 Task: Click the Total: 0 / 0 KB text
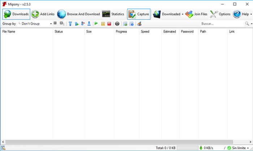166,148
